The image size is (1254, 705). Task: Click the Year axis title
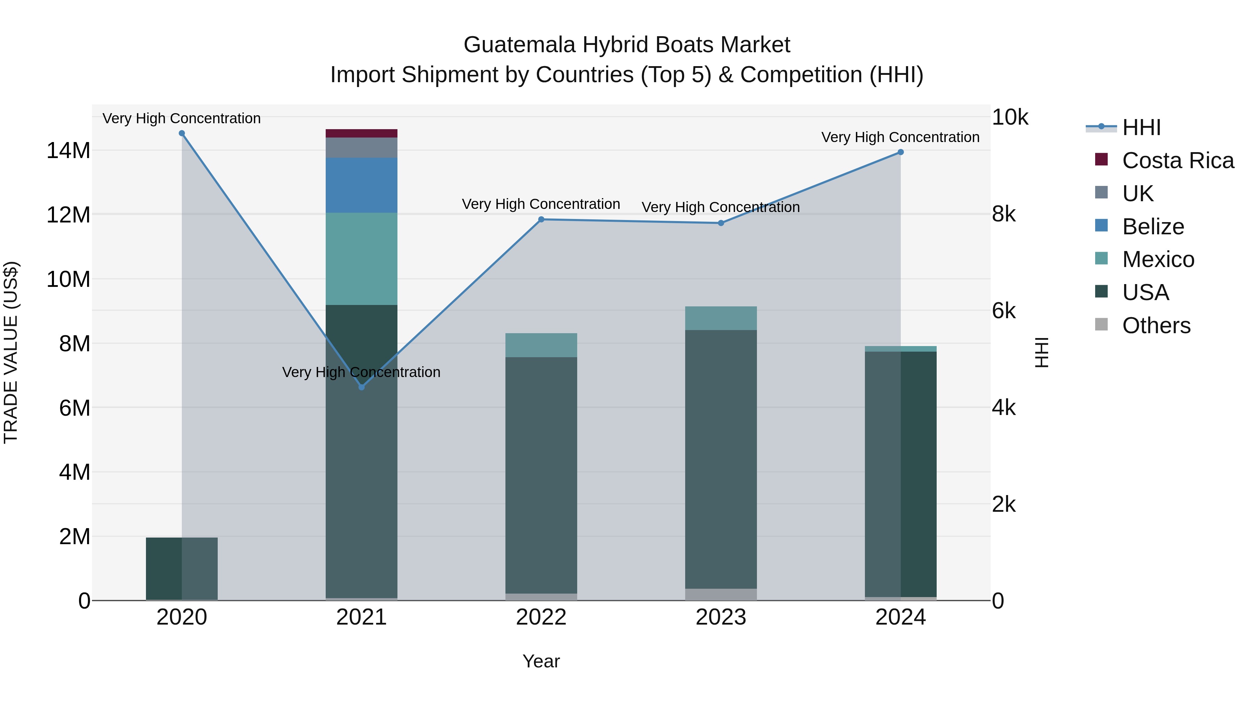click(541, 661)
